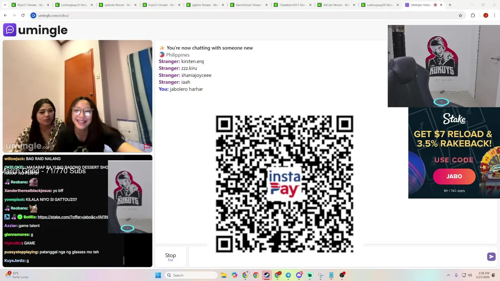Viewport: 500px width, 281px height.
Task: Click the stranger message "kirsten.erq"
Action: (x=192, y=61)
